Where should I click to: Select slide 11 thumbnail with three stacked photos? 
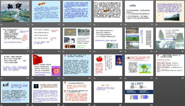click(139, 38)
